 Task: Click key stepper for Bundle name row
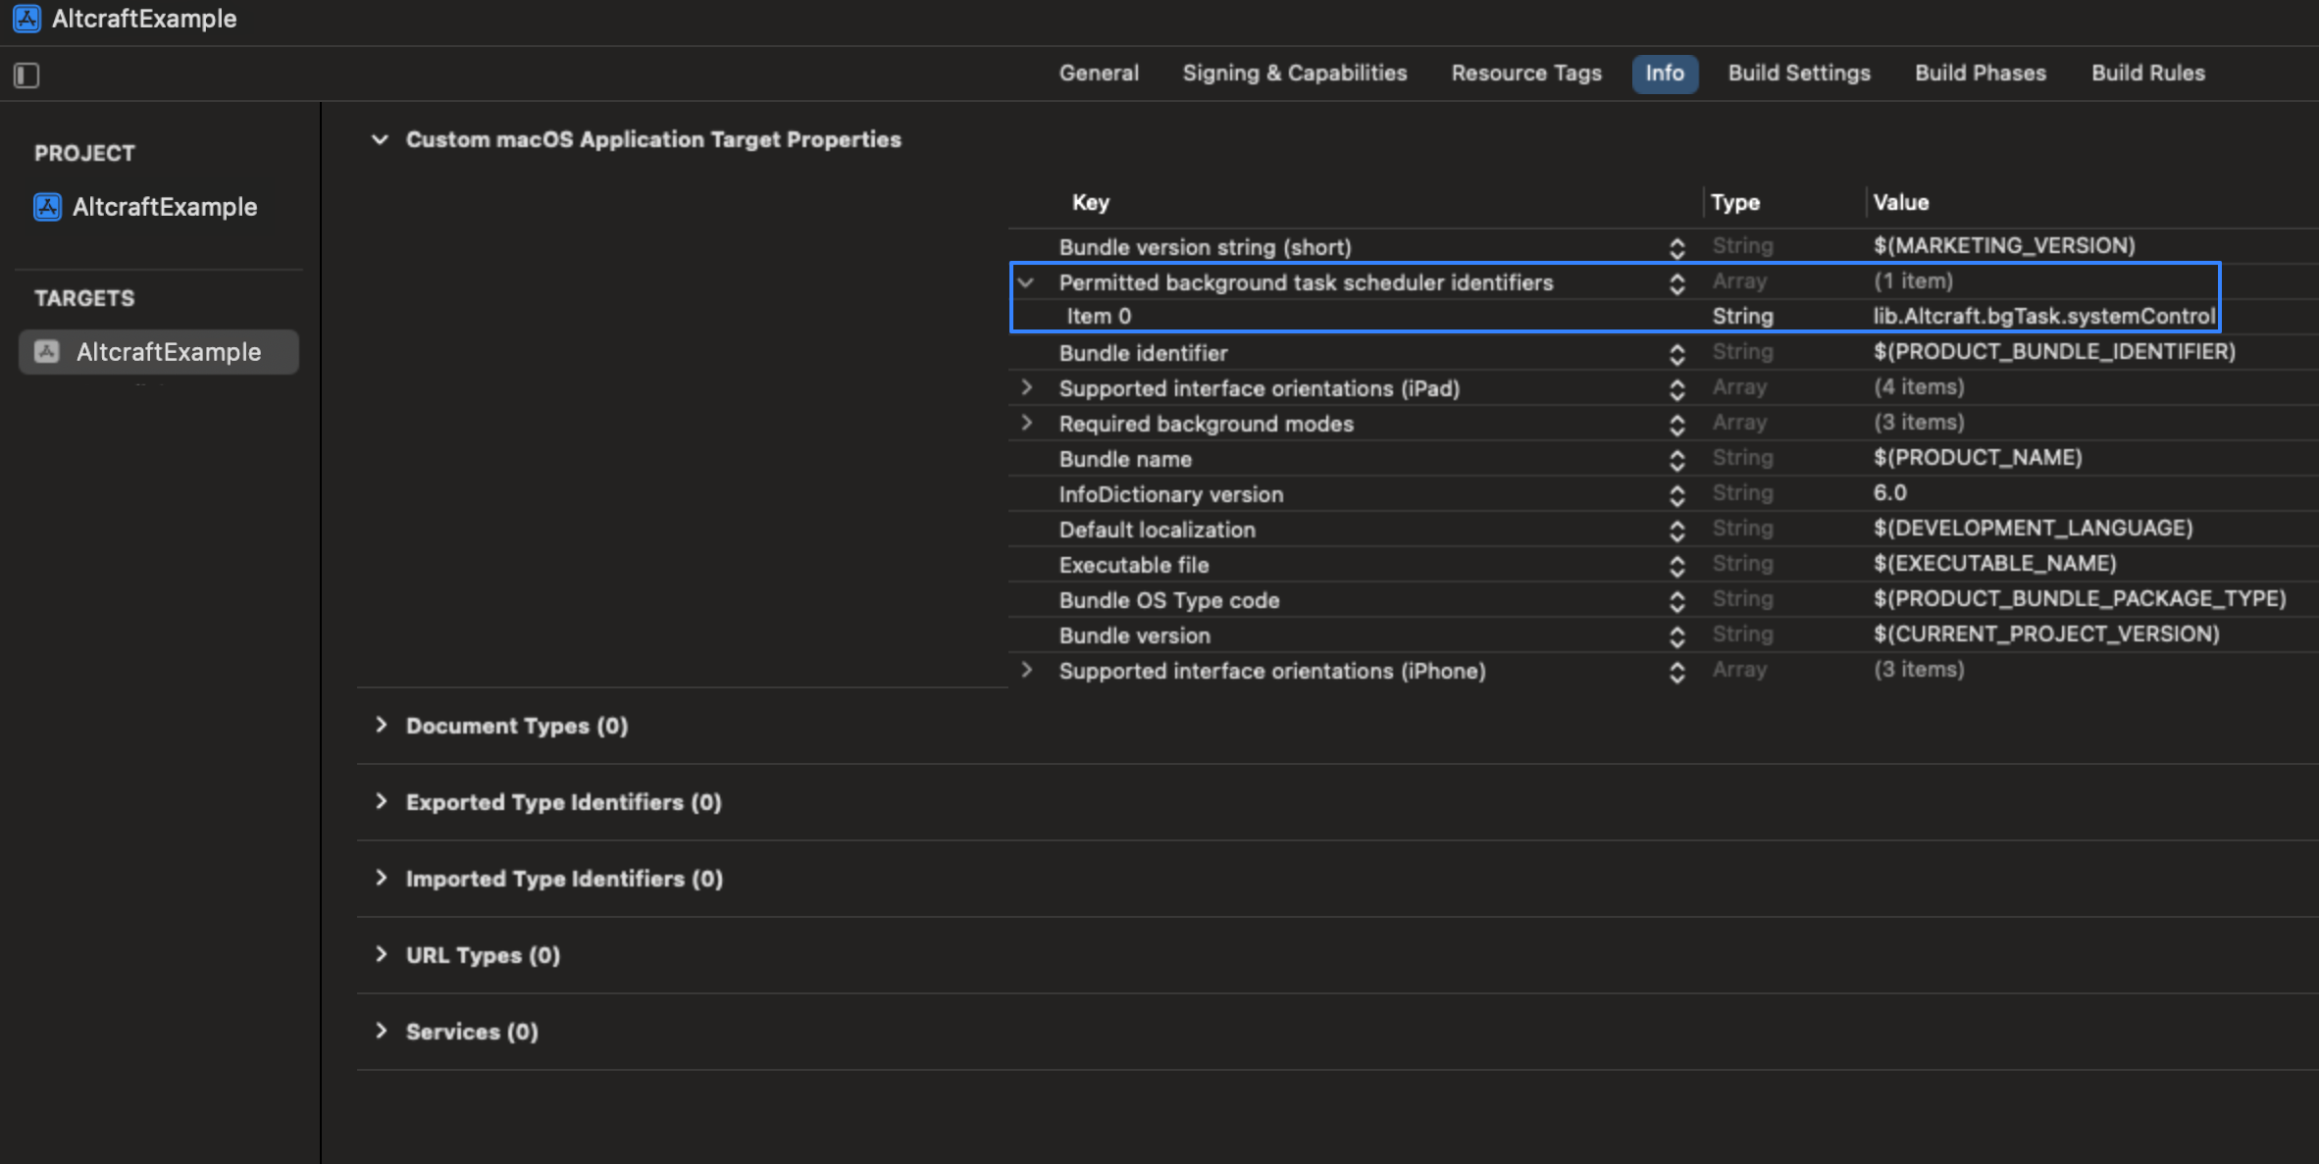click(1676, 460)
